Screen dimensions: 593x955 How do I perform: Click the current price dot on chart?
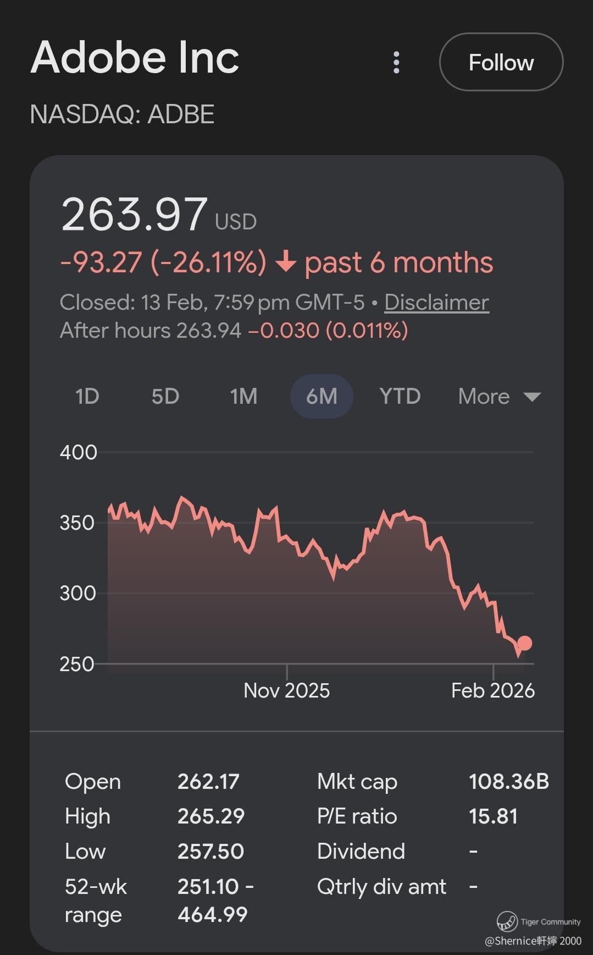(525, 643)
